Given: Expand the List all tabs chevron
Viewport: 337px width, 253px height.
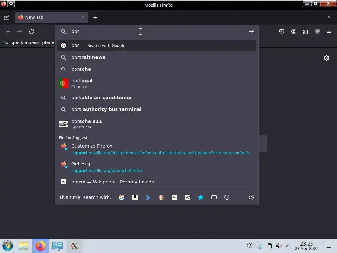Looking at the screenshot, I should (x=330, y=17).
